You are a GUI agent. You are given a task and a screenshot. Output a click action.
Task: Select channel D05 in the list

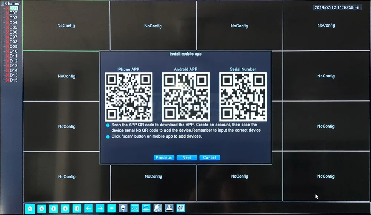point(13,27)
